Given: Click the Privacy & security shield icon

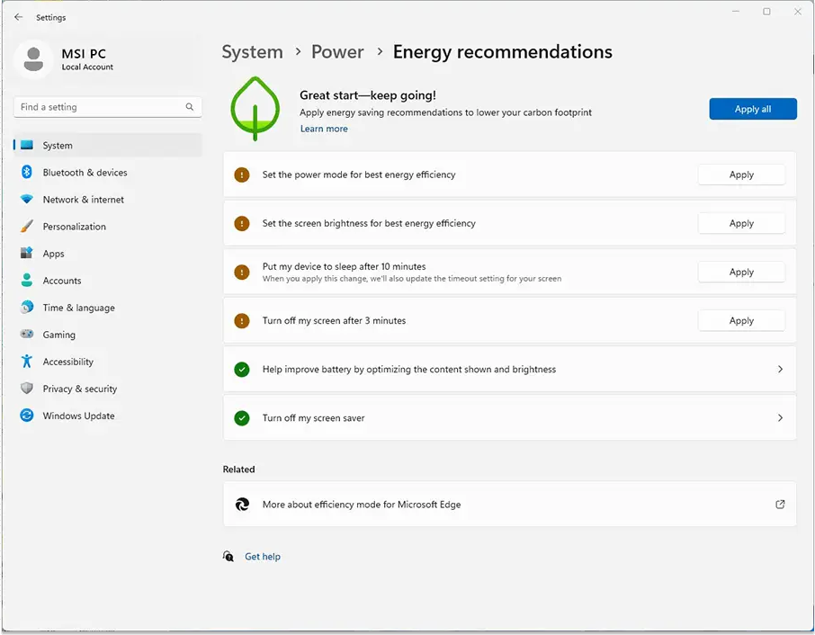Looking at the screenshot, I should 27,389.
